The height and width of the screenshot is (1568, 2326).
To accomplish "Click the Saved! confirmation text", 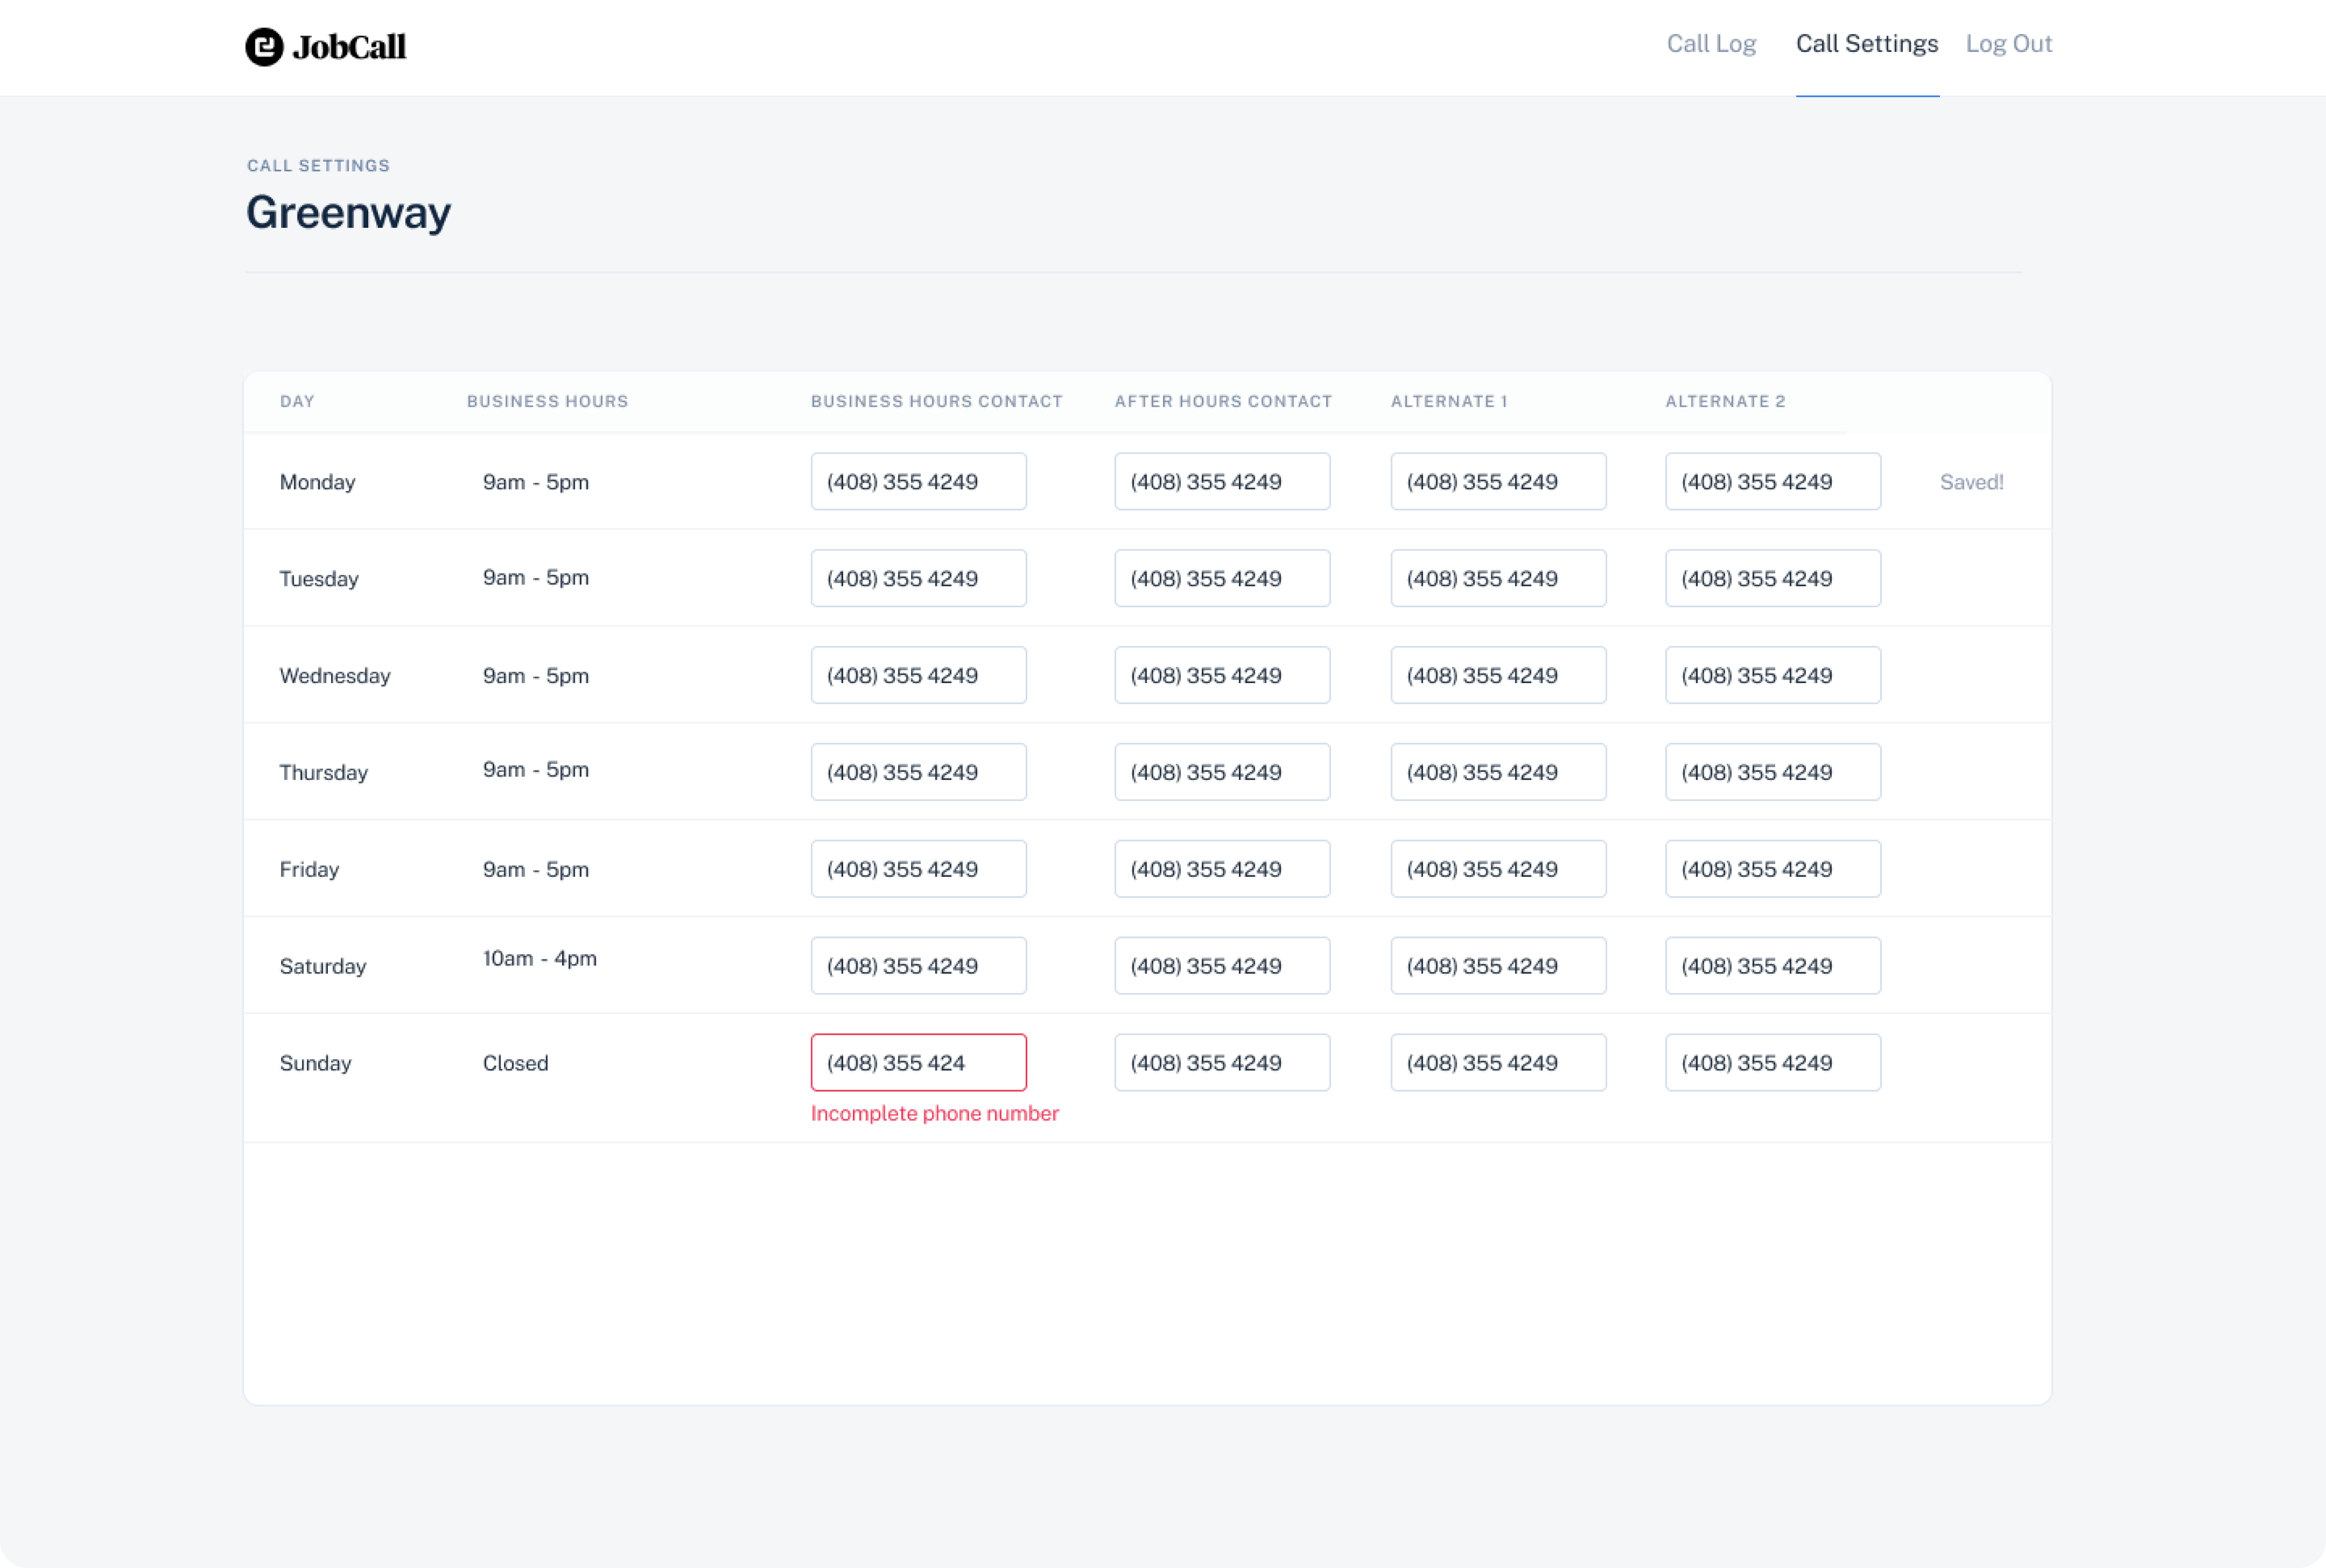I will tap(1972, 481).
